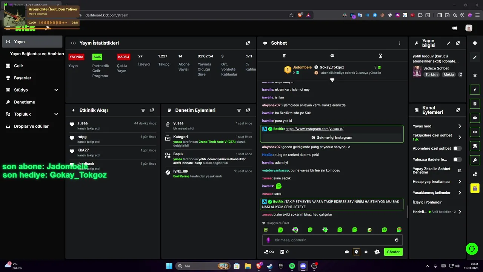The height and width of the screenshot is (272, 483).
Task: Toggle the channel actions icon in right sidebar
Action: [475, 146]
